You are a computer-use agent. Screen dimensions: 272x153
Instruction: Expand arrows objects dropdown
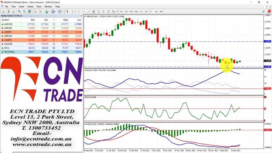coord(116,11)
